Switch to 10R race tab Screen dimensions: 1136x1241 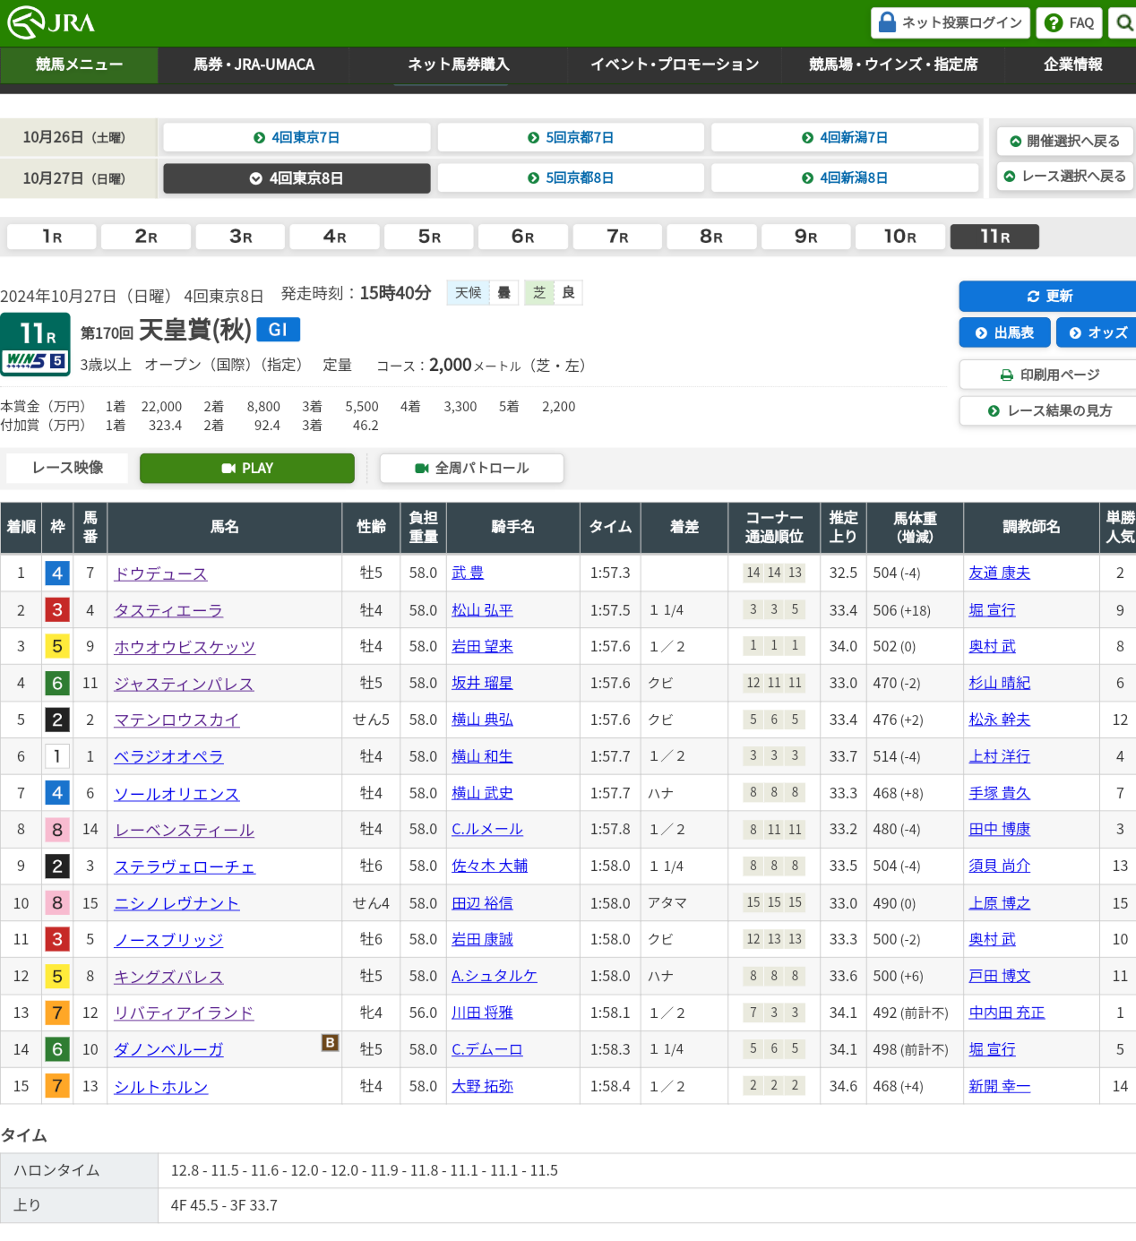[900, 237]
